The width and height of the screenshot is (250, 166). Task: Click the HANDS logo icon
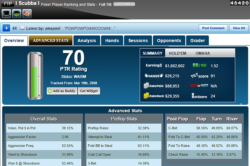[x=154, y=76]
